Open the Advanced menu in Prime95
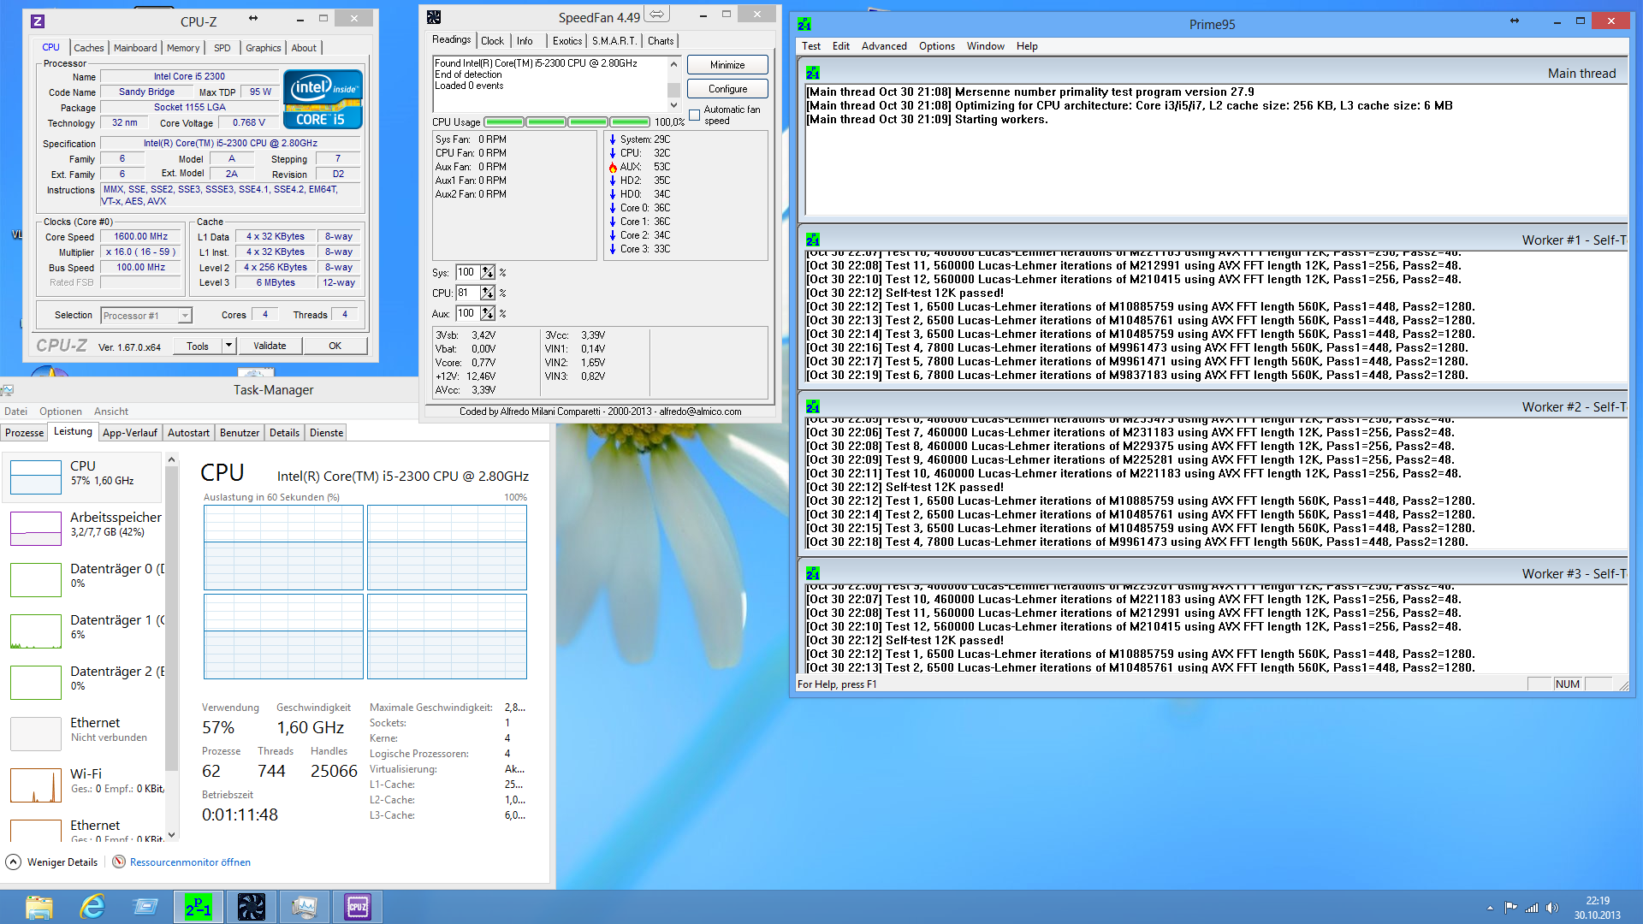This screenshot has width=1643, height=924. coord(883,46)
